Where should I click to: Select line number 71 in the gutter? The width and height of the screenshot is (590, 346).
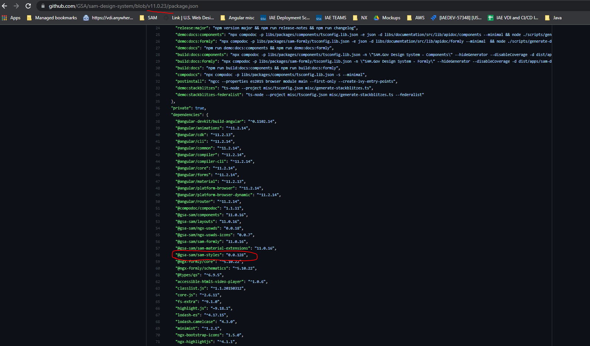158,342
